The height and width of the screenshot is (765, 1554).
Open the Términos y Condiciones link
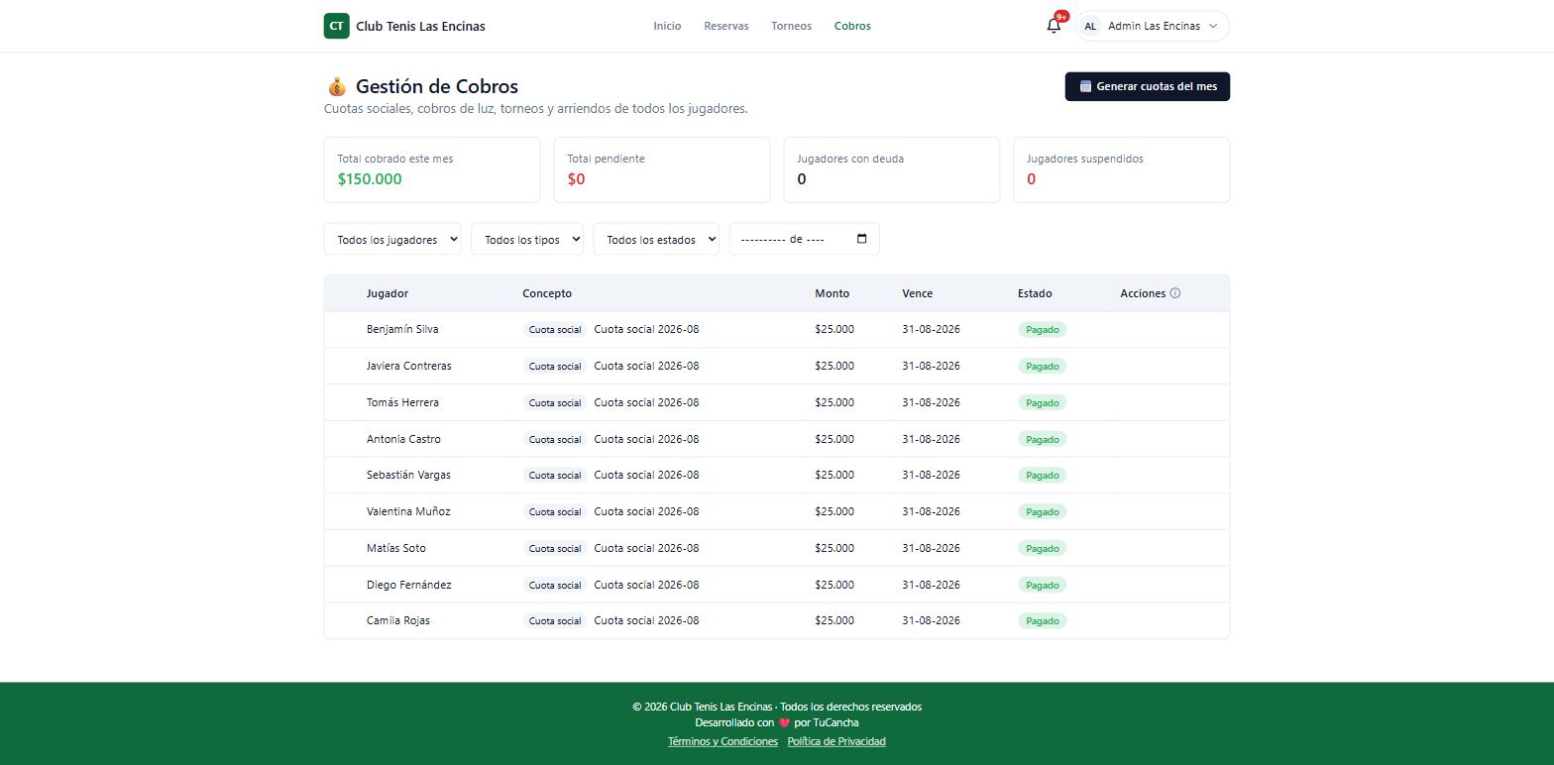pos(722,741)
